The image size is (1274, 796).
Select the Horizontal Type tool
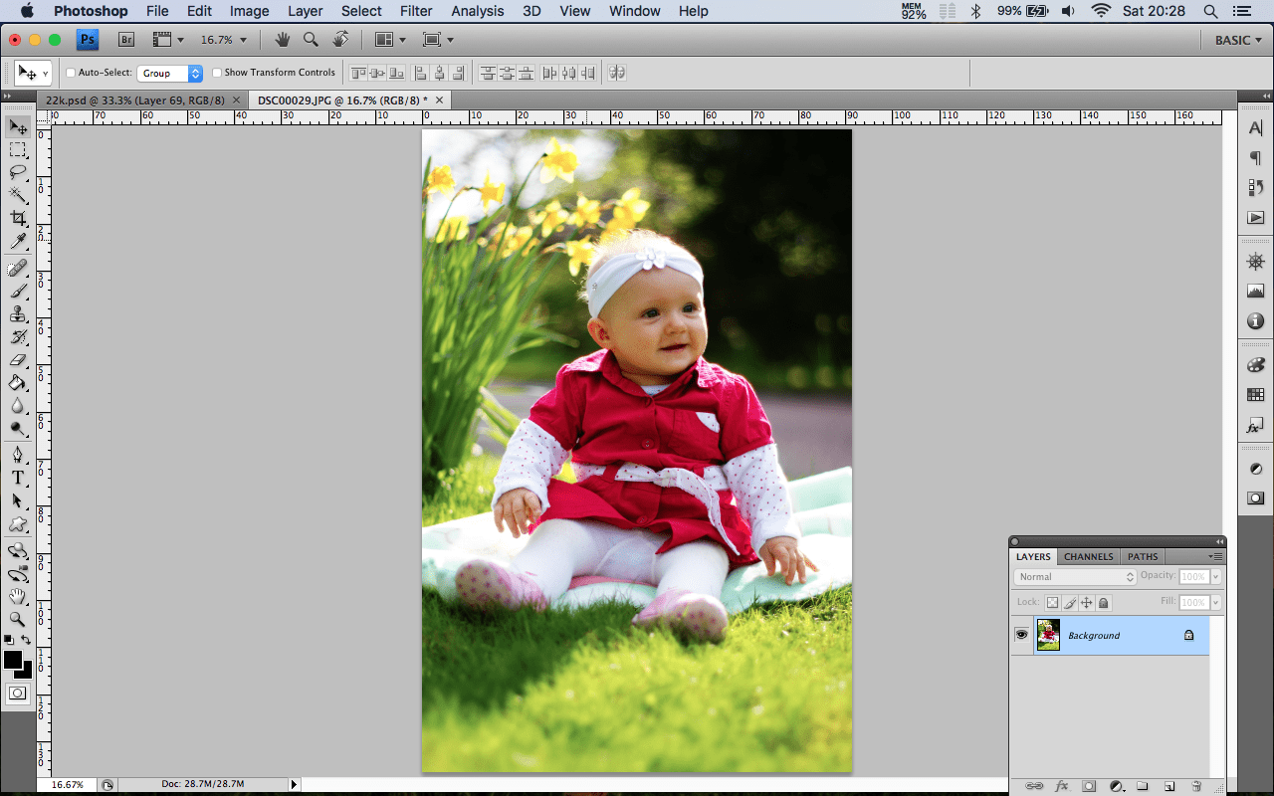pyautogui.click(x=18, y=479)
